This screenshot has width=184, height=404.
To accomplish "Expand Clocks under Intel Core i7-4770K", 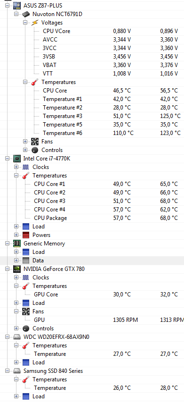I will 16,167.
